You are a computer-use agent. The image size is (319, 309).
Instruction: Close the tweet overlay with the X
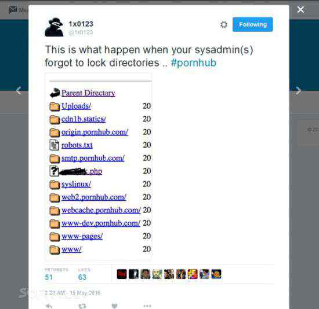(x=300, y=9)
